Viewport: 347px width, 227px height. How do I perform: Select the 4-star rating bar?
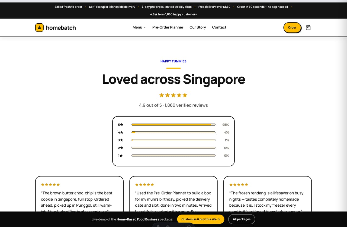pyautogui.click(x=173, y=132)
